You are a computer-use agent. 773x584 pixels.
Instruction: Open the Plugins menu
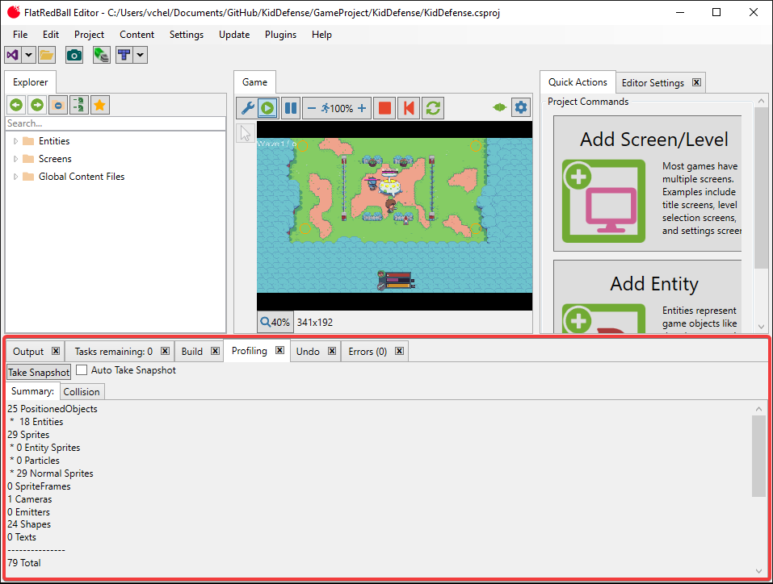[280, 35]
